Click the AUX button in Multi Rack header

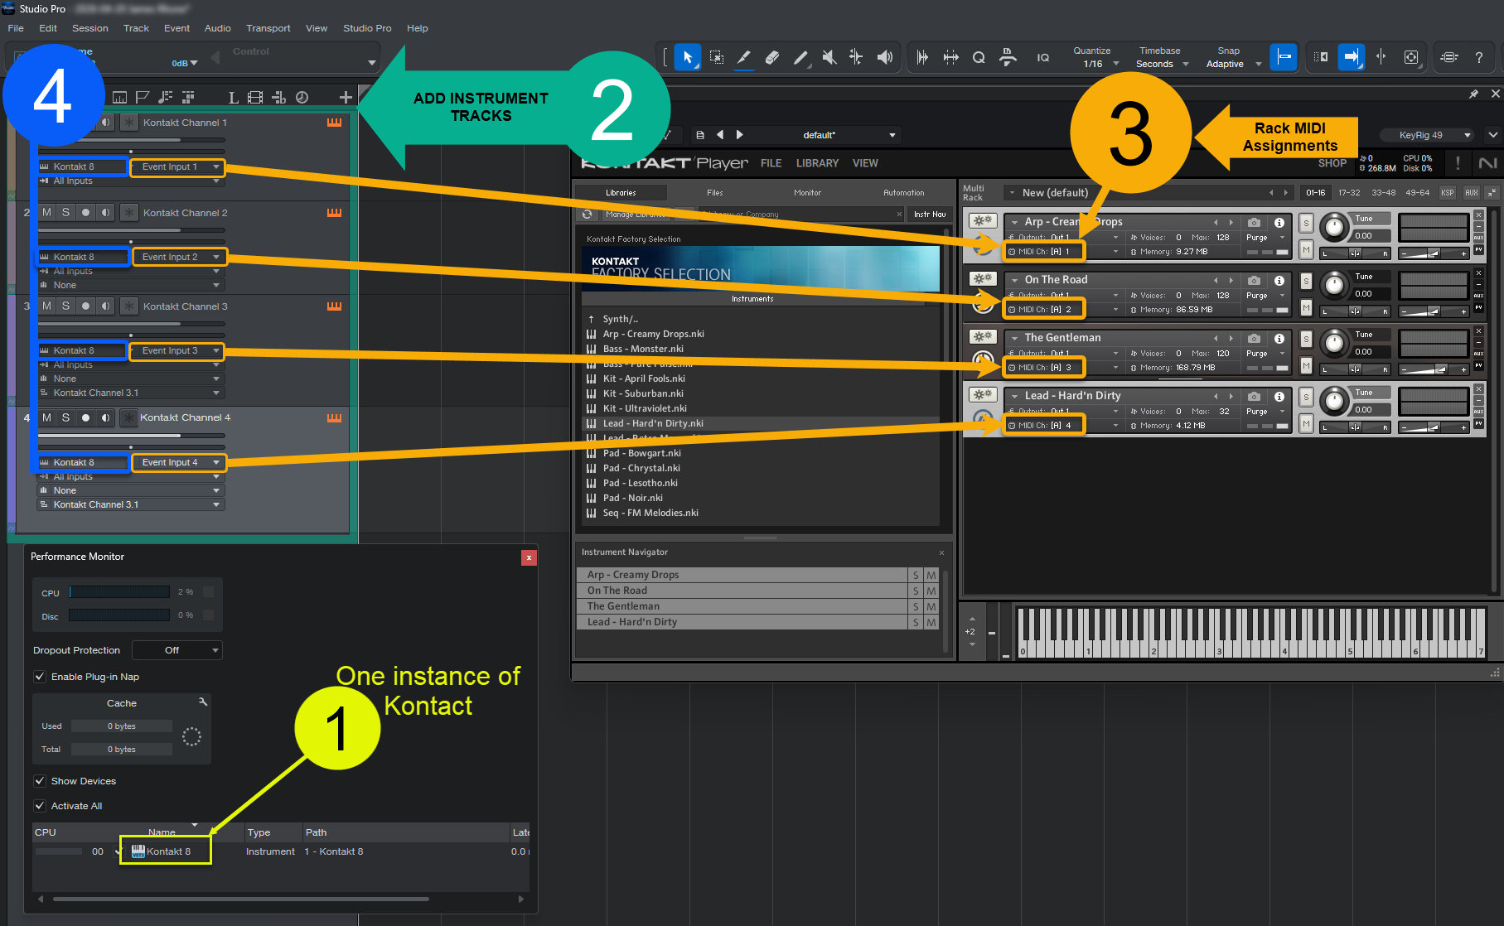click(x=1472, y=193)
